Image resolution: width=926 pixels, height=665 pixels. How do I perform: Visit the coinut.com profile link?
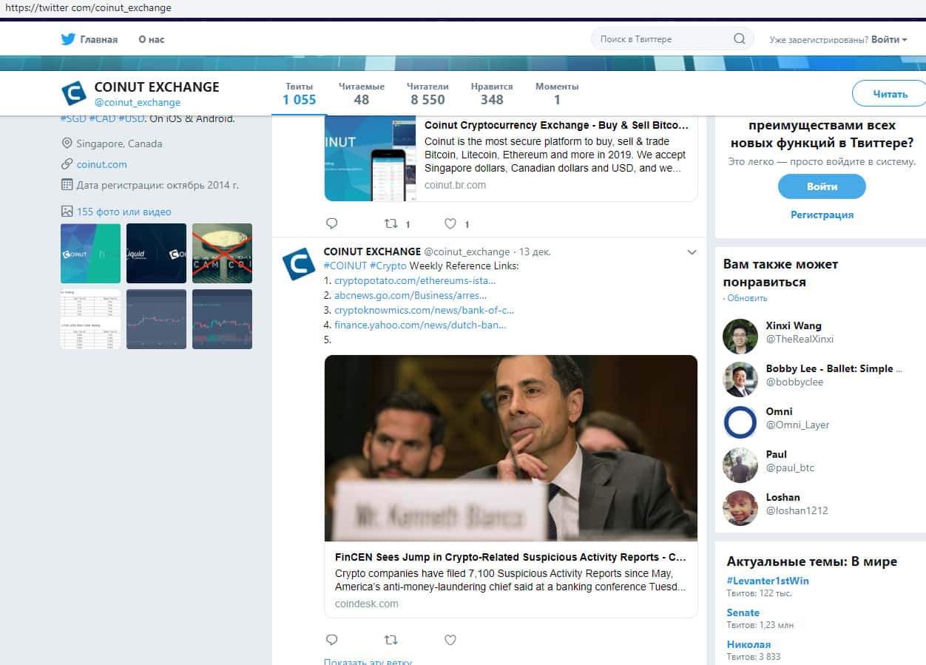102,164
